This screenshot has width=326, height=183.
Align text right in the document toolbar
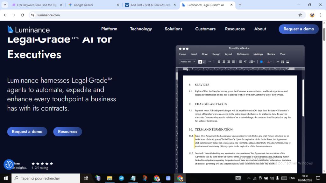pos(229,62)
